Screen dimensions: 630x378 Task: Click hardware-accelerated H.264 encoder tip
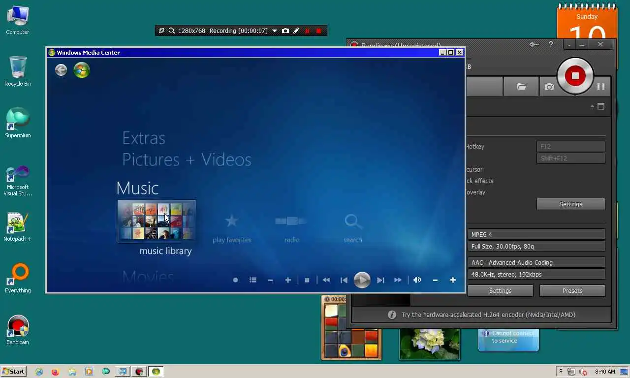[x=481, y=315]
